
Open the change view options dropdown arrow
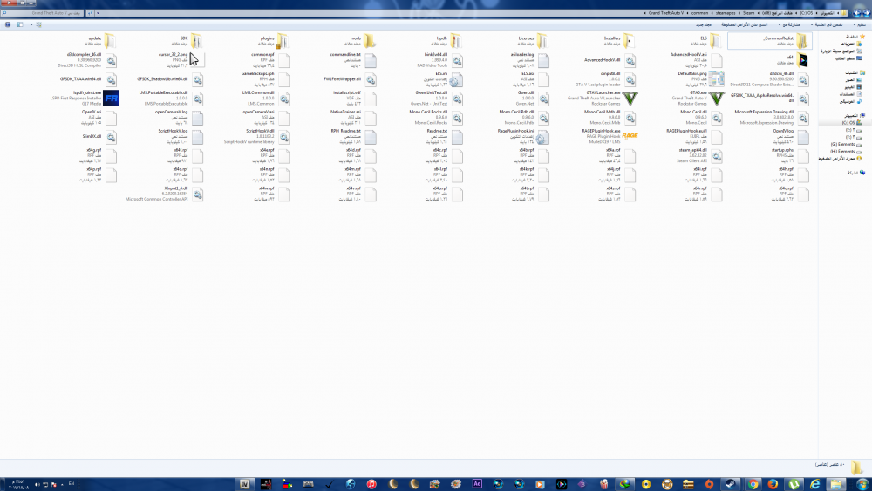[x=31, y=24]
